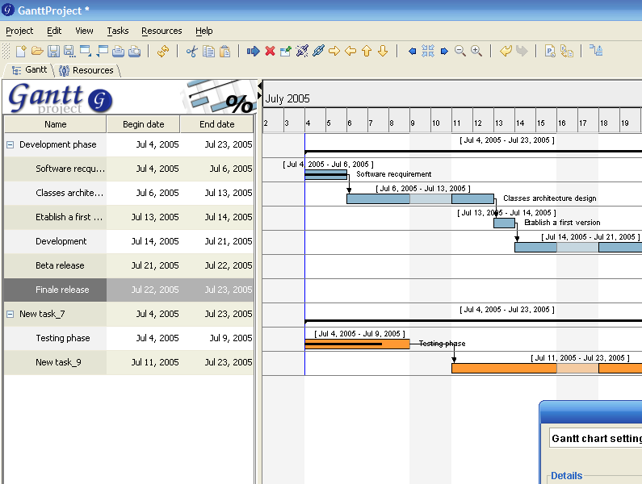Select the Beta release task row
This screenshot has width=642, height=484.
pos(129,265)
